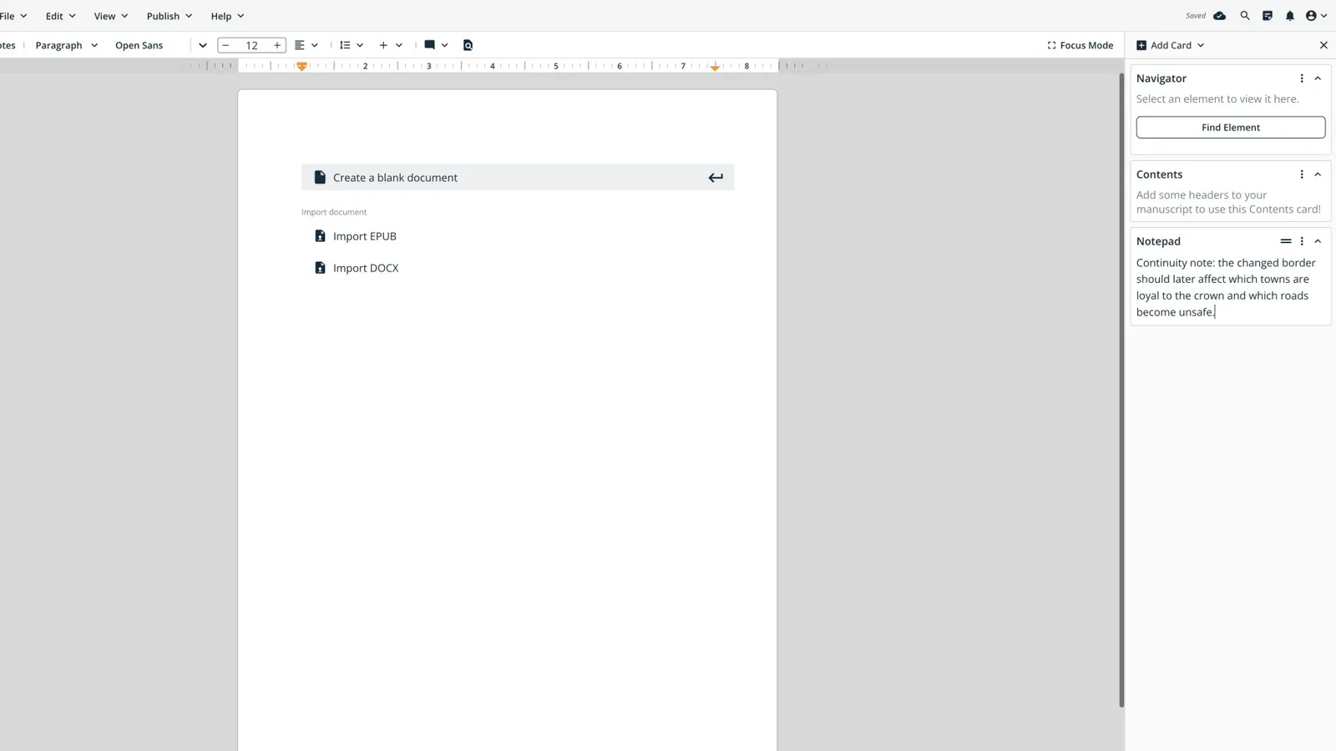Open the account profile menu
Screen dimensions: 1336x751
(1316, 16)
